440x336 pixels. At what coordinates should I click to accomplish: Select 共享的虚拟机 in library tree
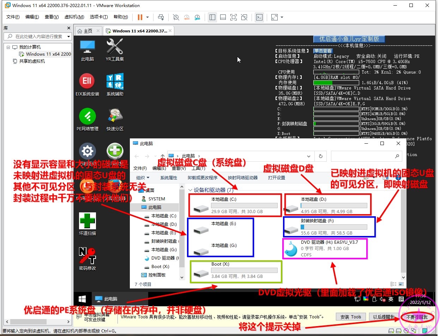coord(29,61)
